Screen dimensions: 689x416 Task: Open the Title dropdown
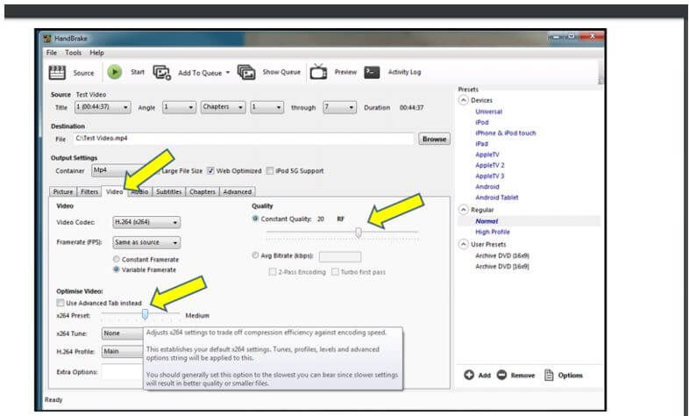pos(103,107)
